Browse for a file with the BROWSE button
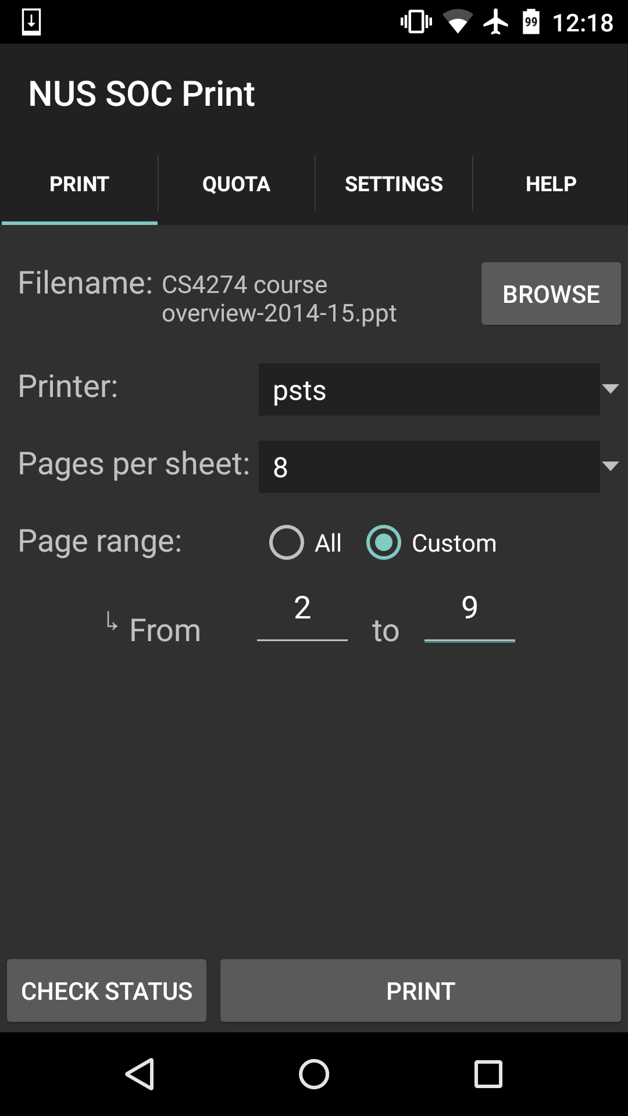This screenshot has height=1116, width=628. pos(551,294)
